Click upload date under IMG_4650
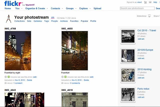This screenshot has width=160, height=107. click(x=77, y=80)
